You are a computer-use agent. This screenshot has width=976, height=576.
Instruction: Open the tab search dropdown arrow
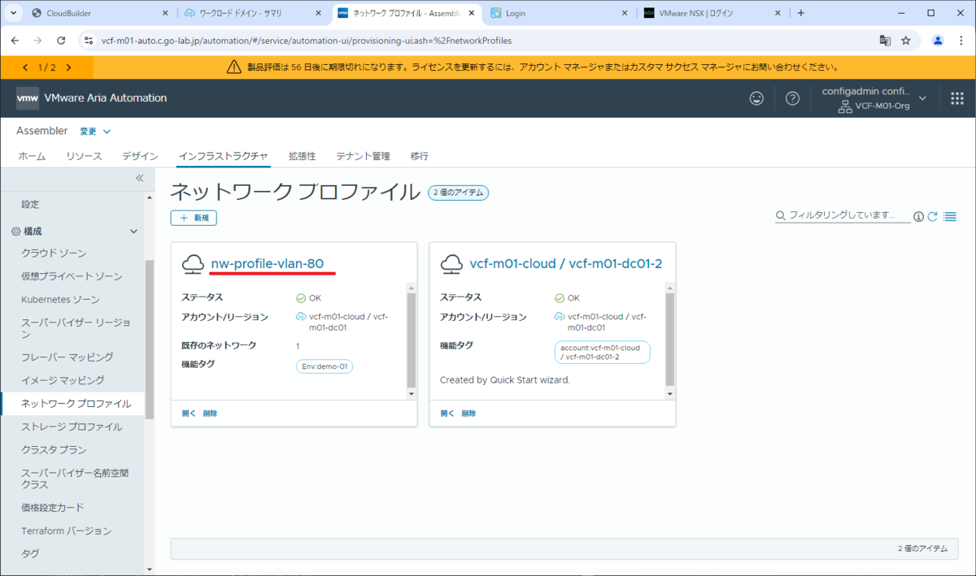coord(14,13)
